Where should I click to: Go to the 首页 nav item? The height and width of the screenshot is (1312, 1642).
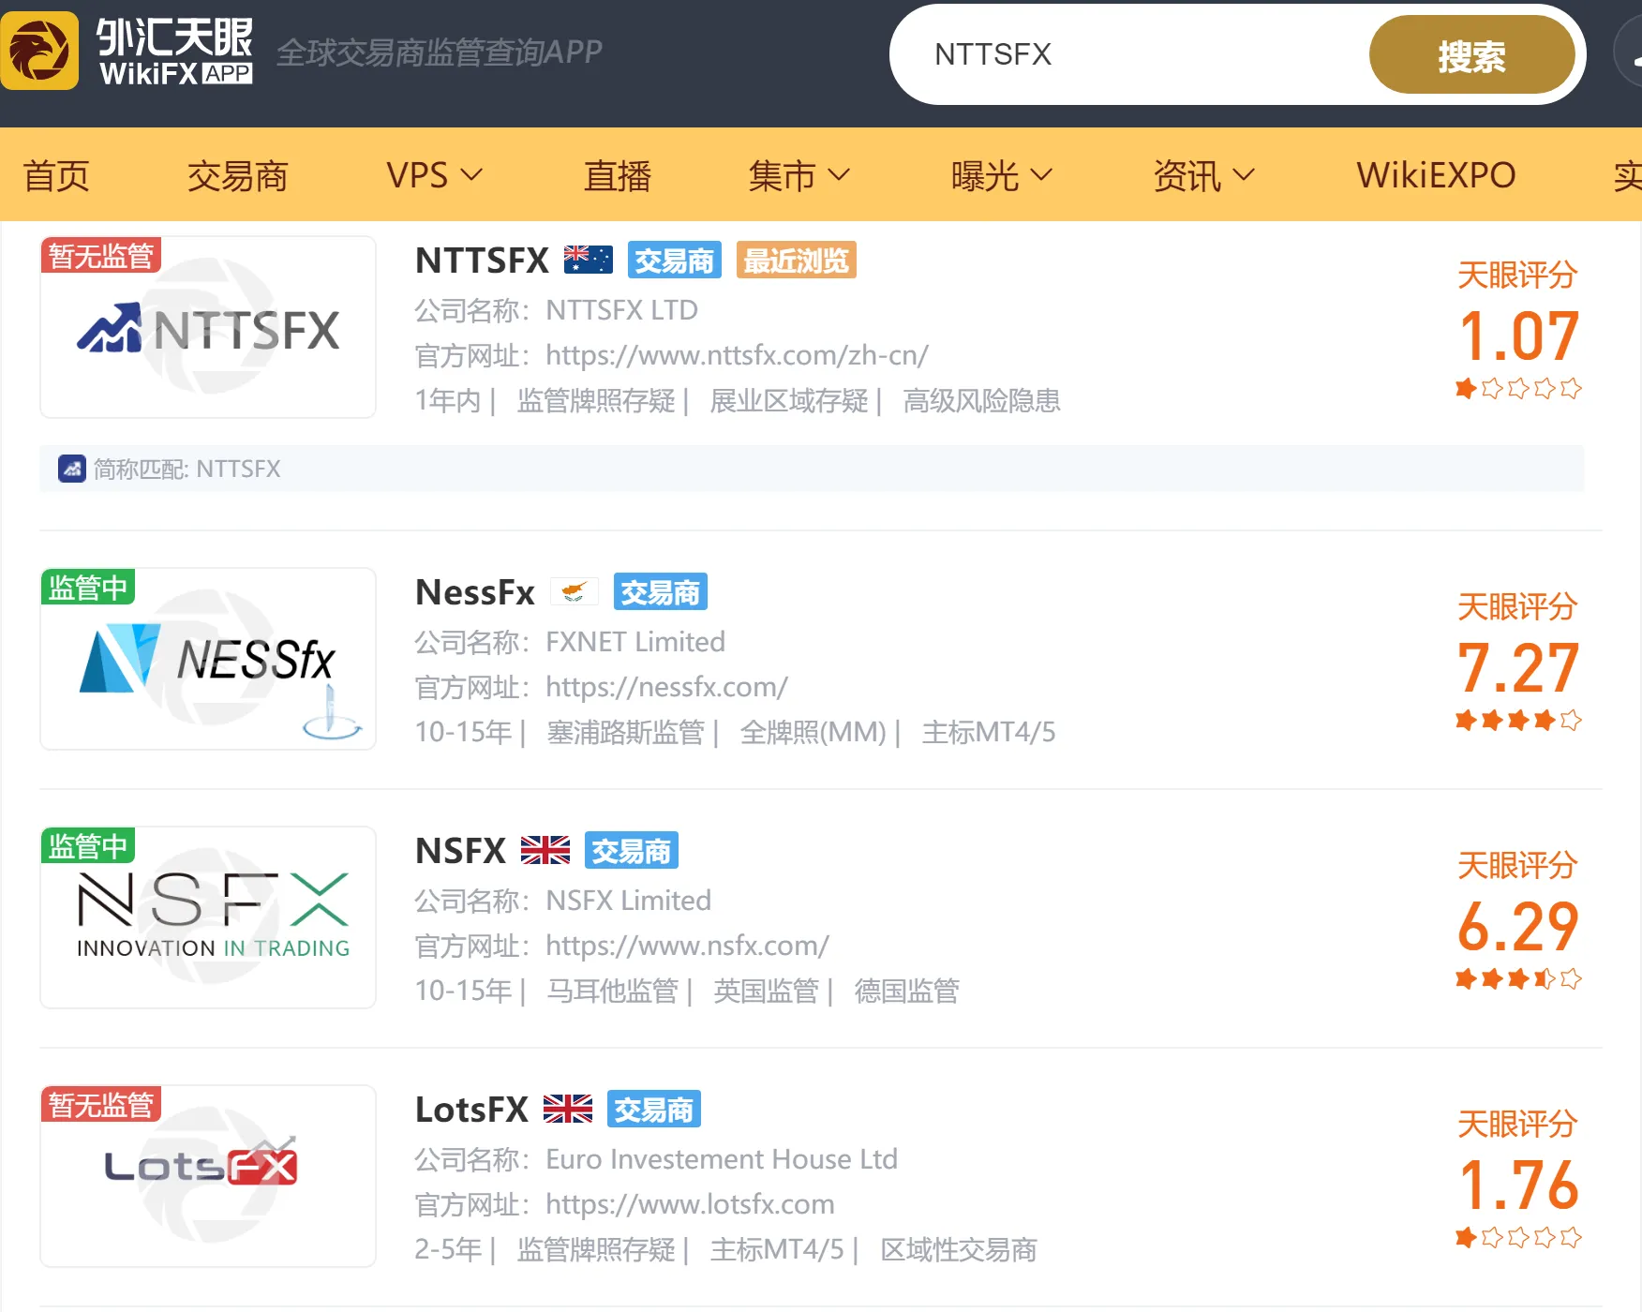pyautogui.click(x=56, y=175)
